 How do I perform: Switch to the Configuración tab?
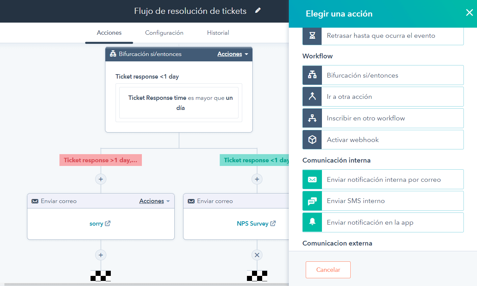(164, 33)
